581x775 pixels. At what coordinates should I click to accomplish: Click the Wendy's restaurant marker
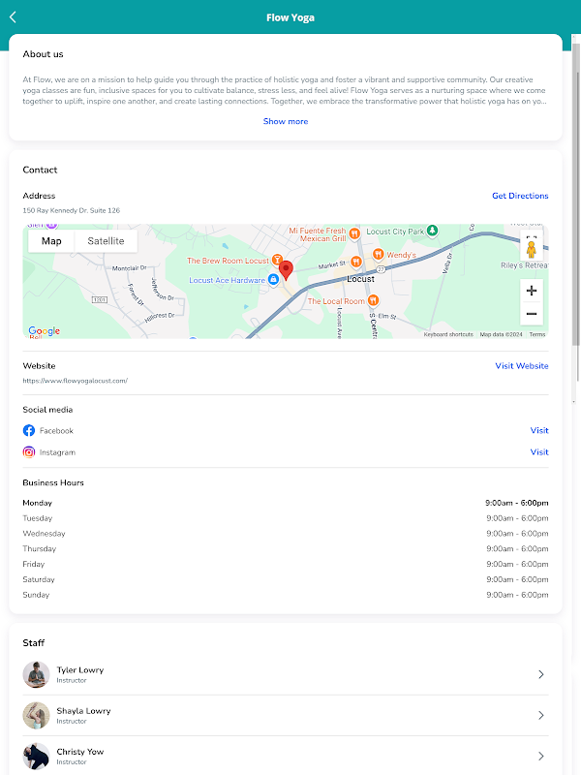pos(380,255)
